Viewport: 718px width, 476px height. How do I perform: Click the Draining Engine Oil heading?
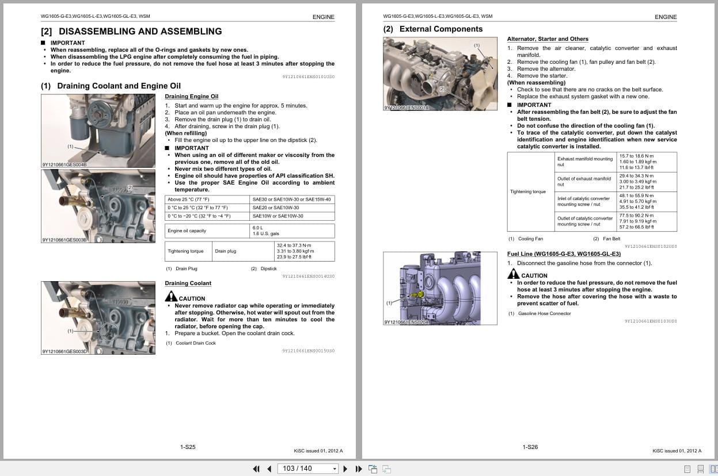point(191,96)
